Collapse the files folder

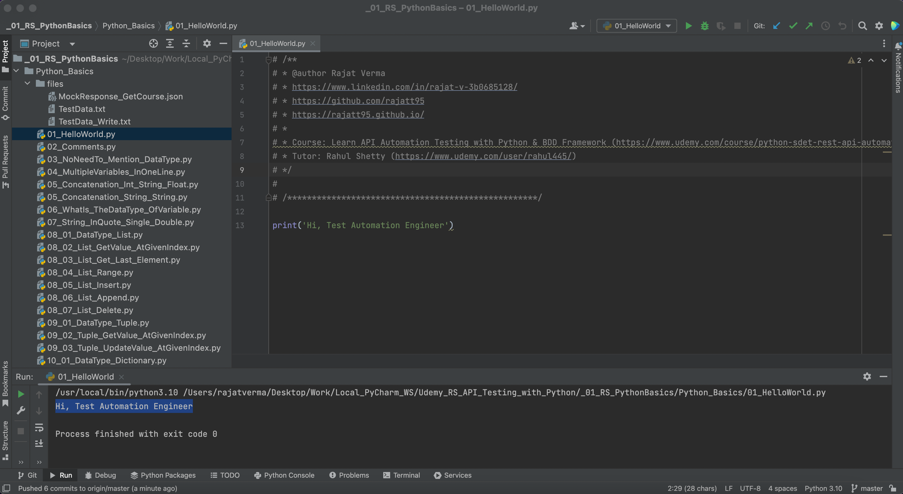point(27,84)
